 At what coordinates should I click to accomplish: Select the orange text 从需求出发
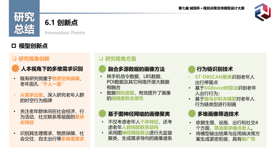coord(32,95)
